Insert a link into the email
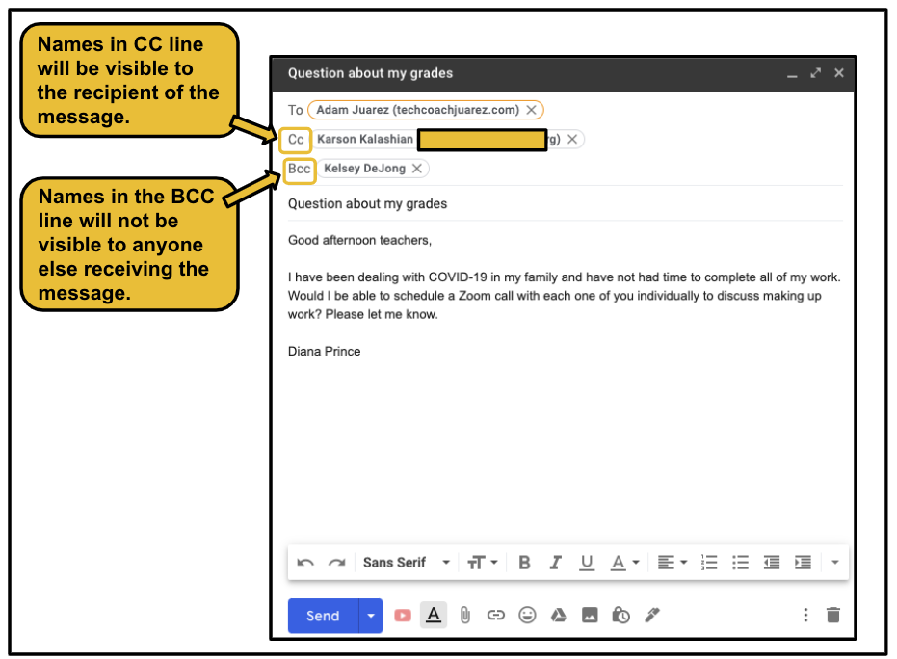 coord(495,616)
